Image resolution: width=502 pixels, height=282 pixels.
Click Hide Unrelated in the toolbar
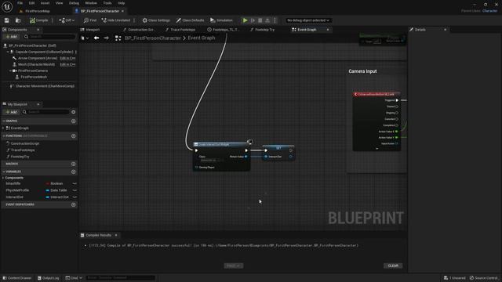[115, 20]
